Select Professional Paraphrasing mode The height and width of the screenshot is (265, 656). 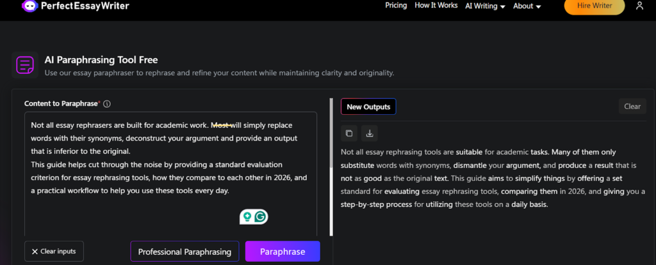184,252
